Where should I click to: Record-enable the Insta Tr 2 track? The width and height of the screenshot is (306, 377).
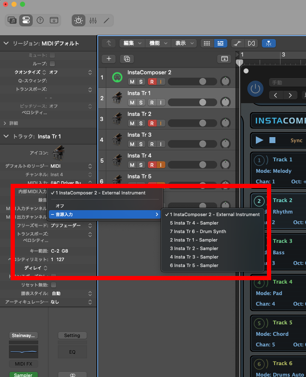pyautogui.click(x=152, y=124)
